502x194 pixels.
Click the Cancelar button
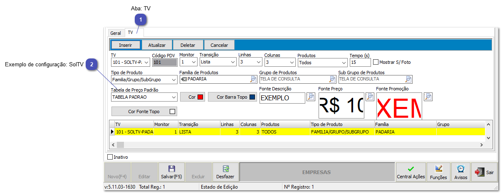click(219, 45)
